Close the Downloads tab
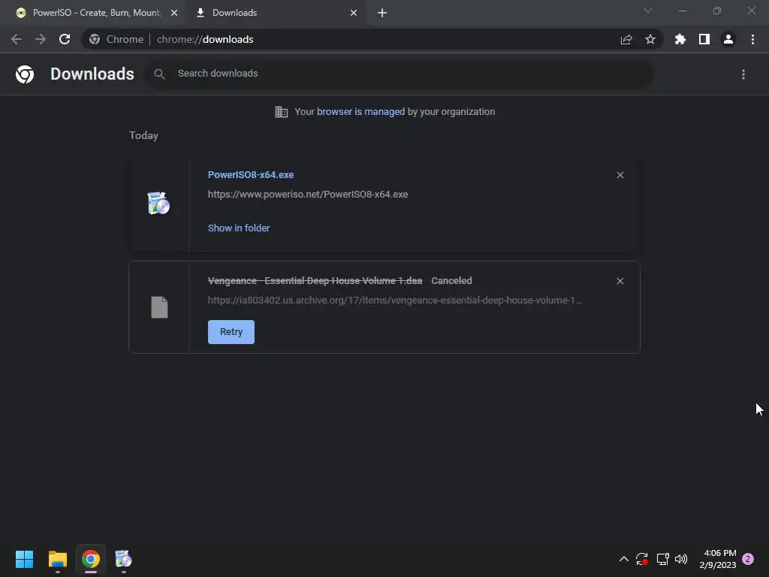Screen dimensions: 769x577 click(354, 13)
